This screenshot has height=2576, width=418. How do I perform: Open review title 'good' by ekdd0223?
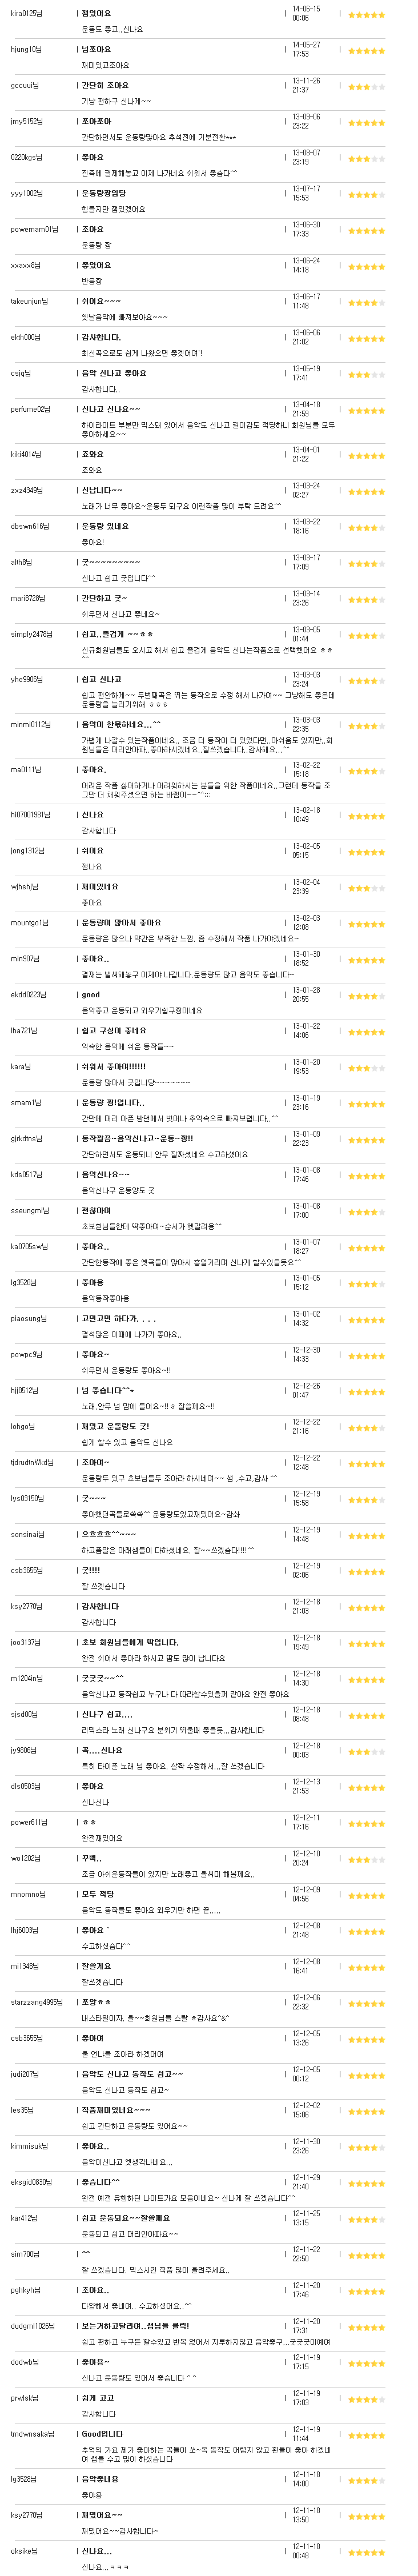[x=91, y=995]
